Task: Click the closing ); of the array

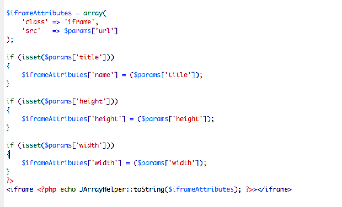Action: coord(10,40)
